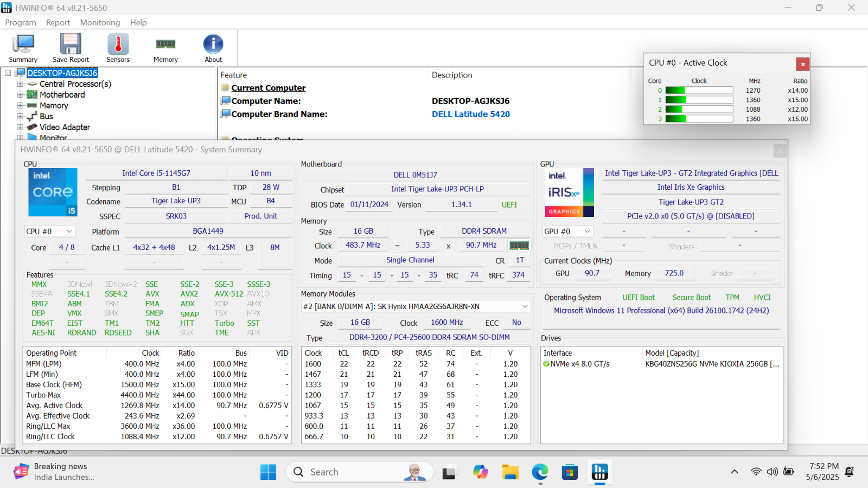Expand the Central Processor(s) tree node
Viewport: 868px width, 488px height.
(x=20, y=84)
